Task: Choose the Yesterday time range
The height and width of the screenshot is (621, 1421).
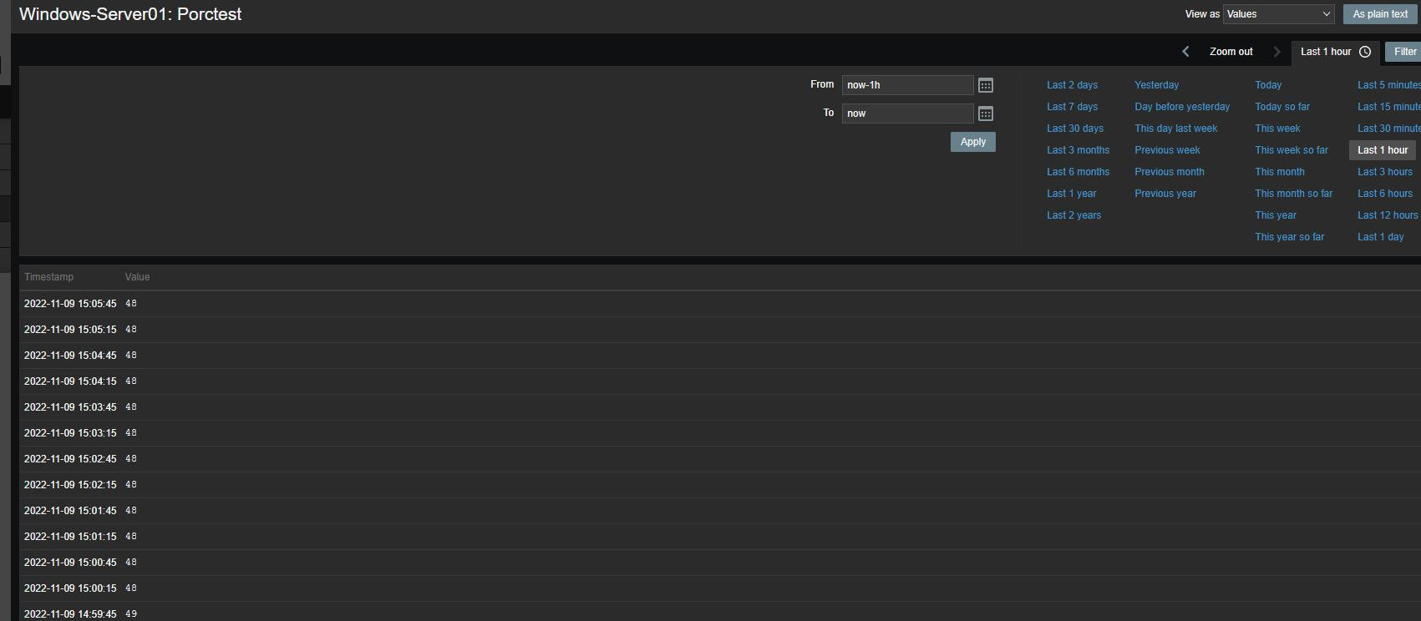Action: [x=1156, y=85]
